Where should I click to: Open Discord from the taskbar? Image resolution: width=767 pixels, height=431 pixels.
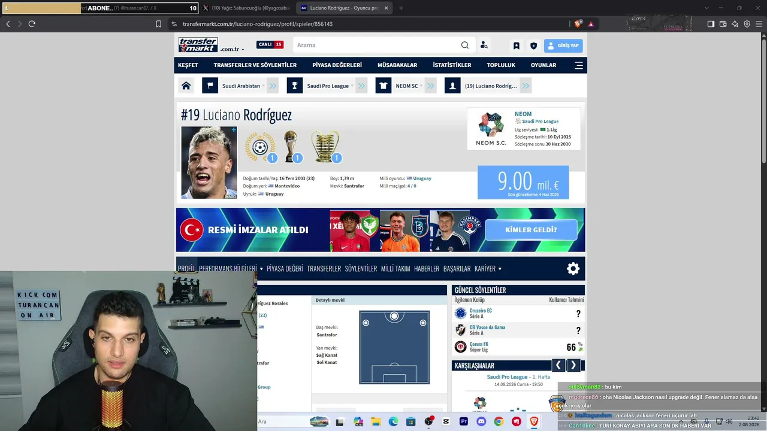click(x=481, y=421)
